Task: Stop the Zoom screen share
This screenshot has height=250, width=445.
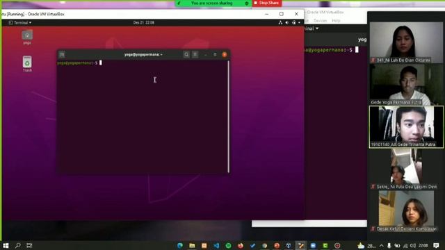Action: coord(267,3)
